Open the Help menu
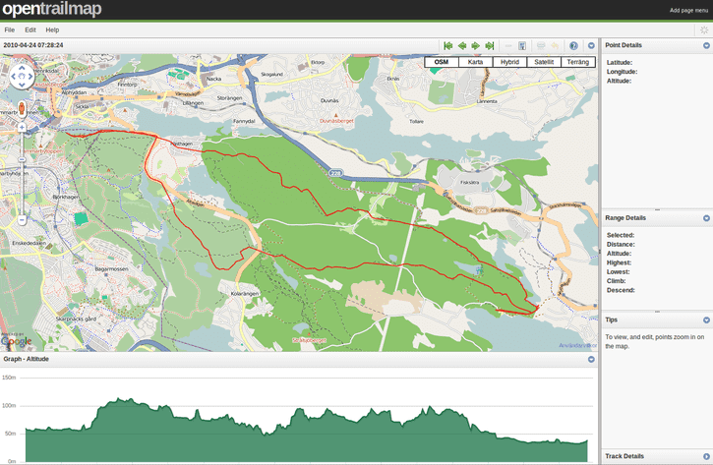 [x=52, y=30]
